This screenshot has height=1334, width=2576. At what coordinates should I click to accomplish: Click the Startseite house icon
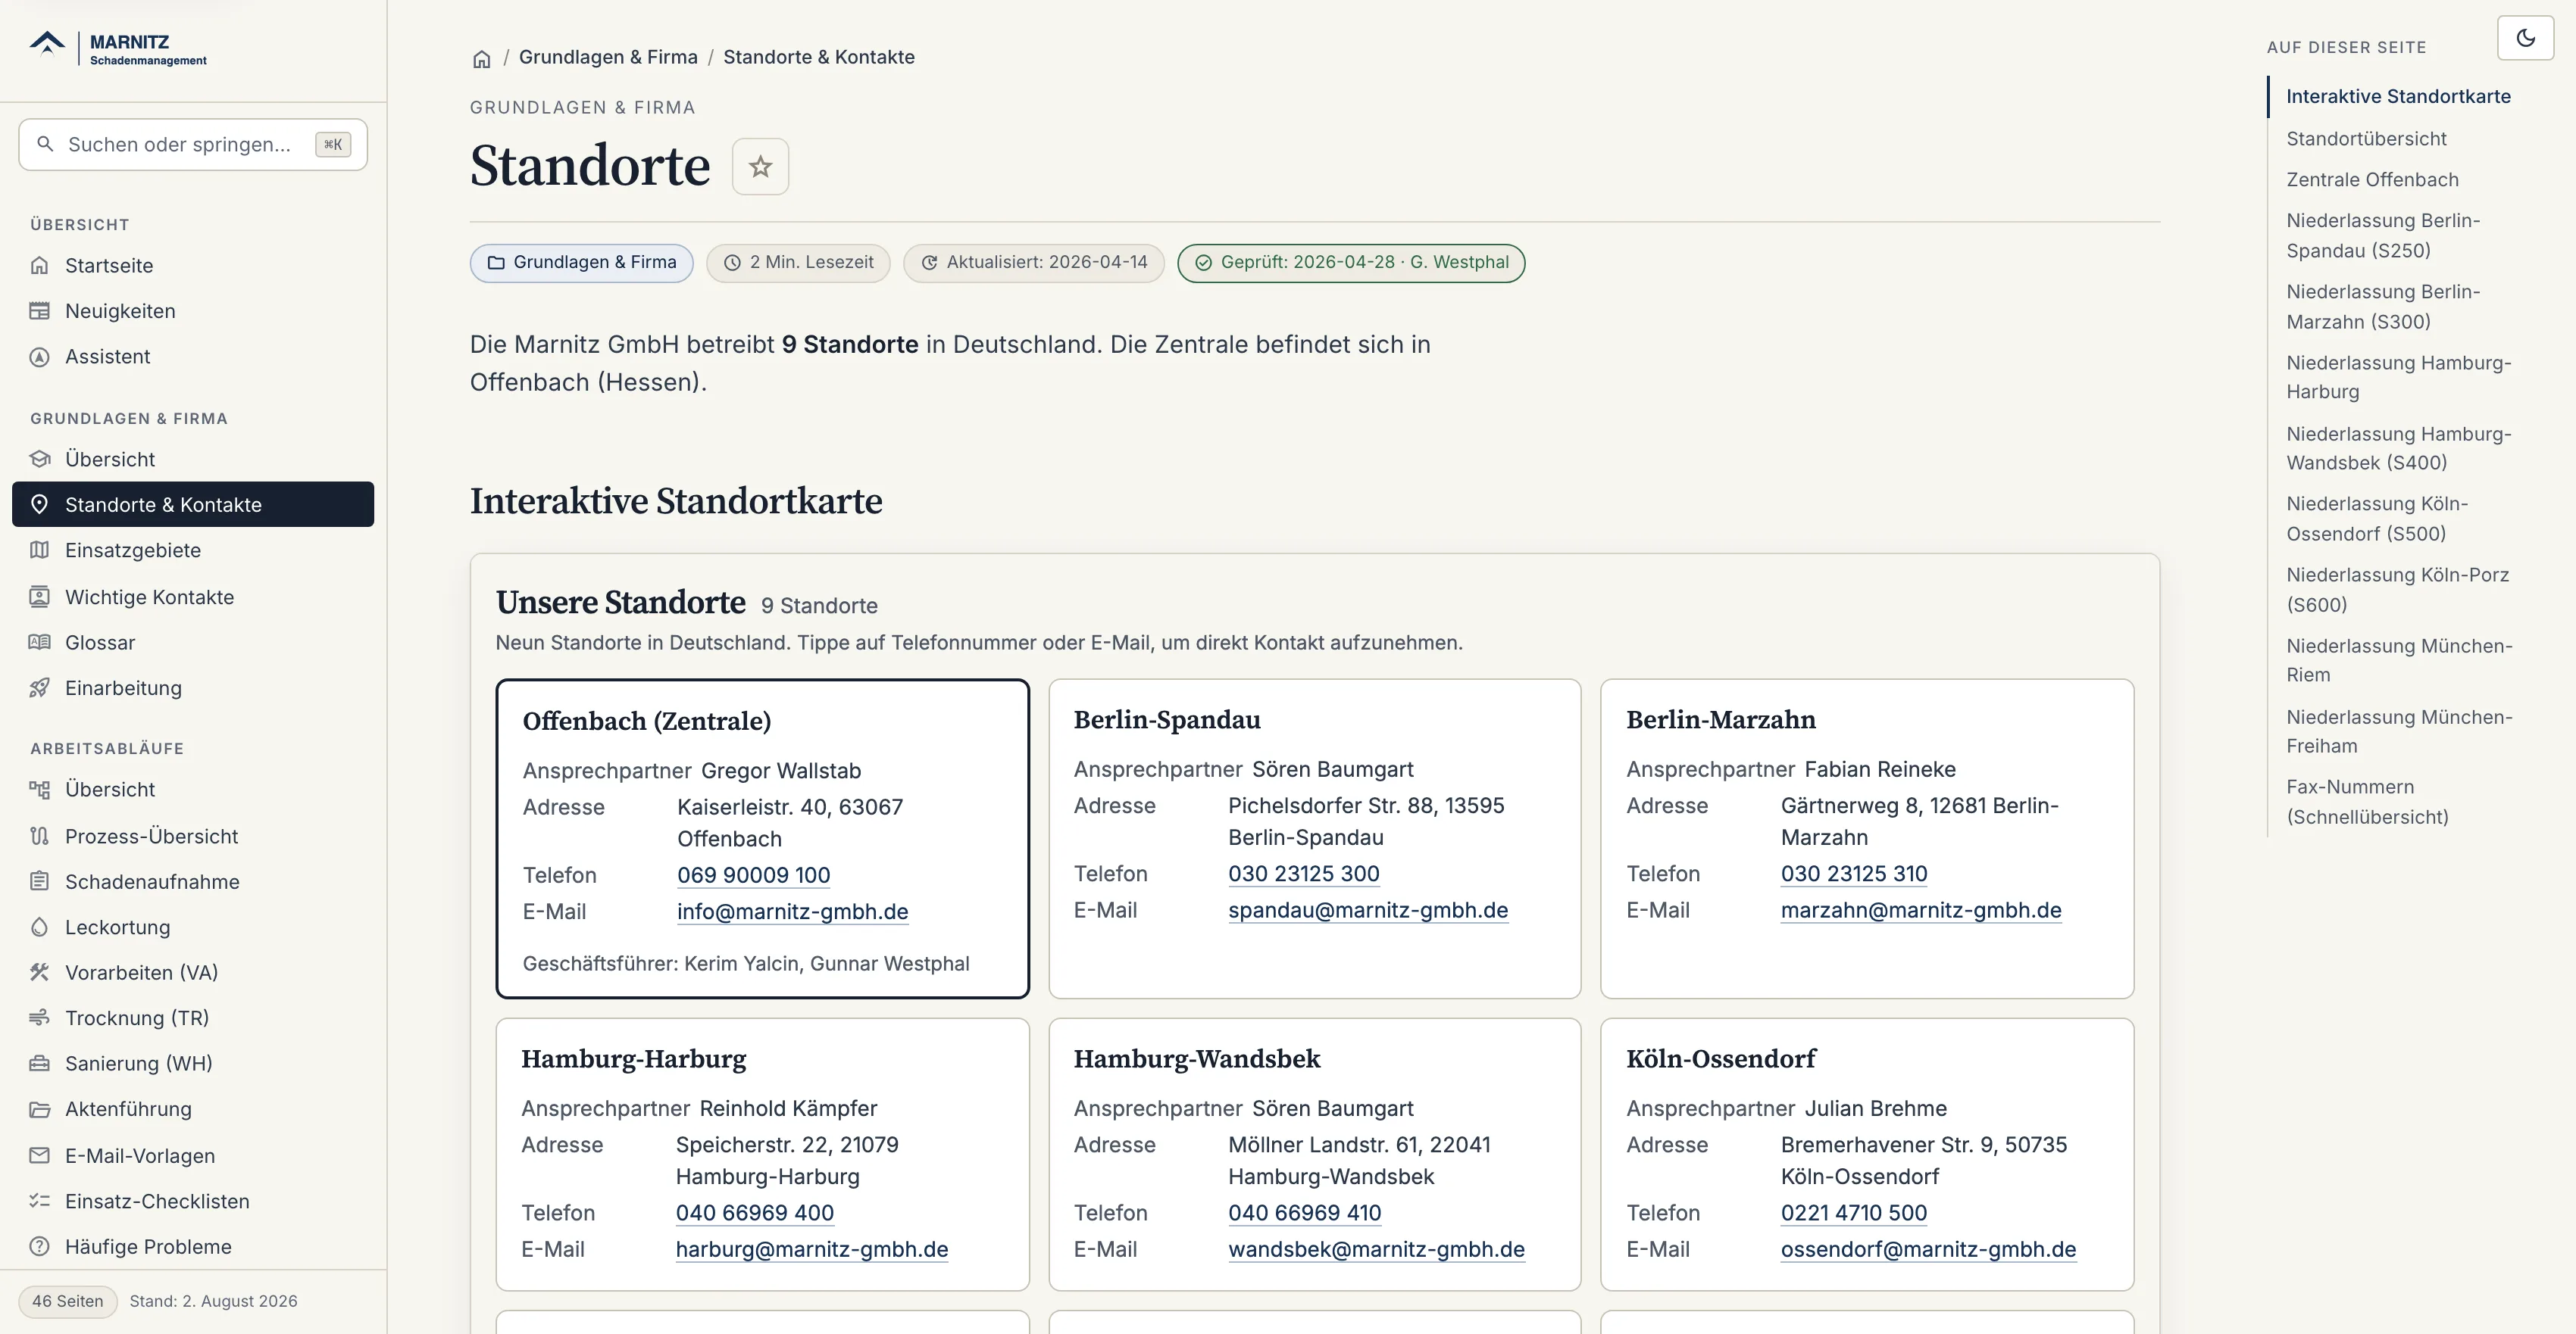(40, 266)
